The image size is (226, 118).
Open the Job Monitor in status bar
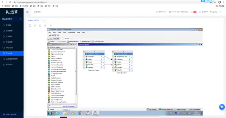(x=152, y=109)
